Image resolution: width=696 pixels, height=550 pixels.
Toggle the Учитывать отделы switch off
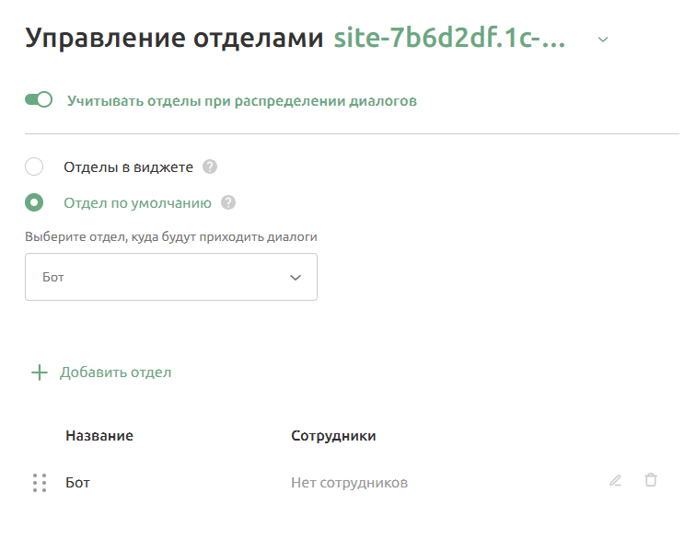click(39, 100)
